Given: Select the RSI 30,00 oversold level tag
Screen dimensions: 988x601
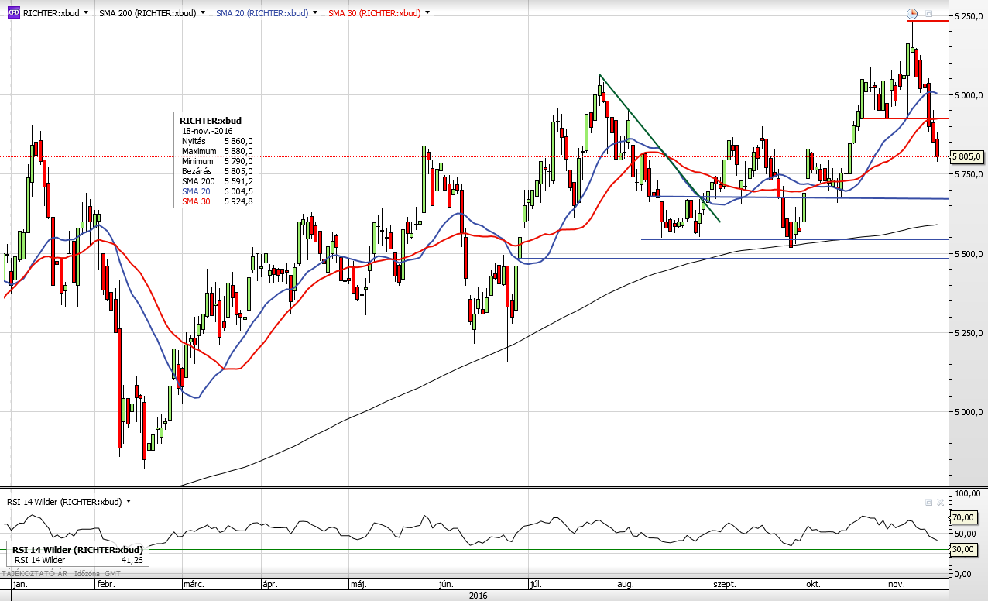Looking at the screenshot, I should pos(966,549).
